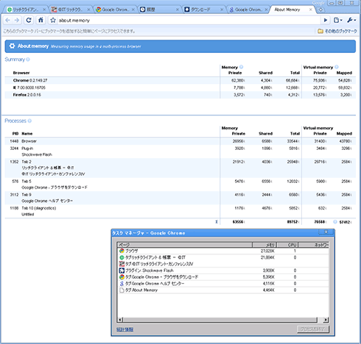Click the Tab 10 (diagnostics) process row

180,211
